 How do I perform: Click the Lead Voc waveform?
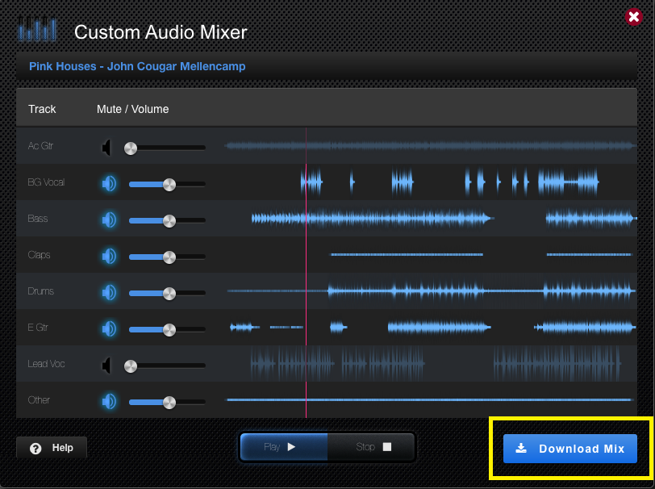pyautogui.click(x=436, y=363)
